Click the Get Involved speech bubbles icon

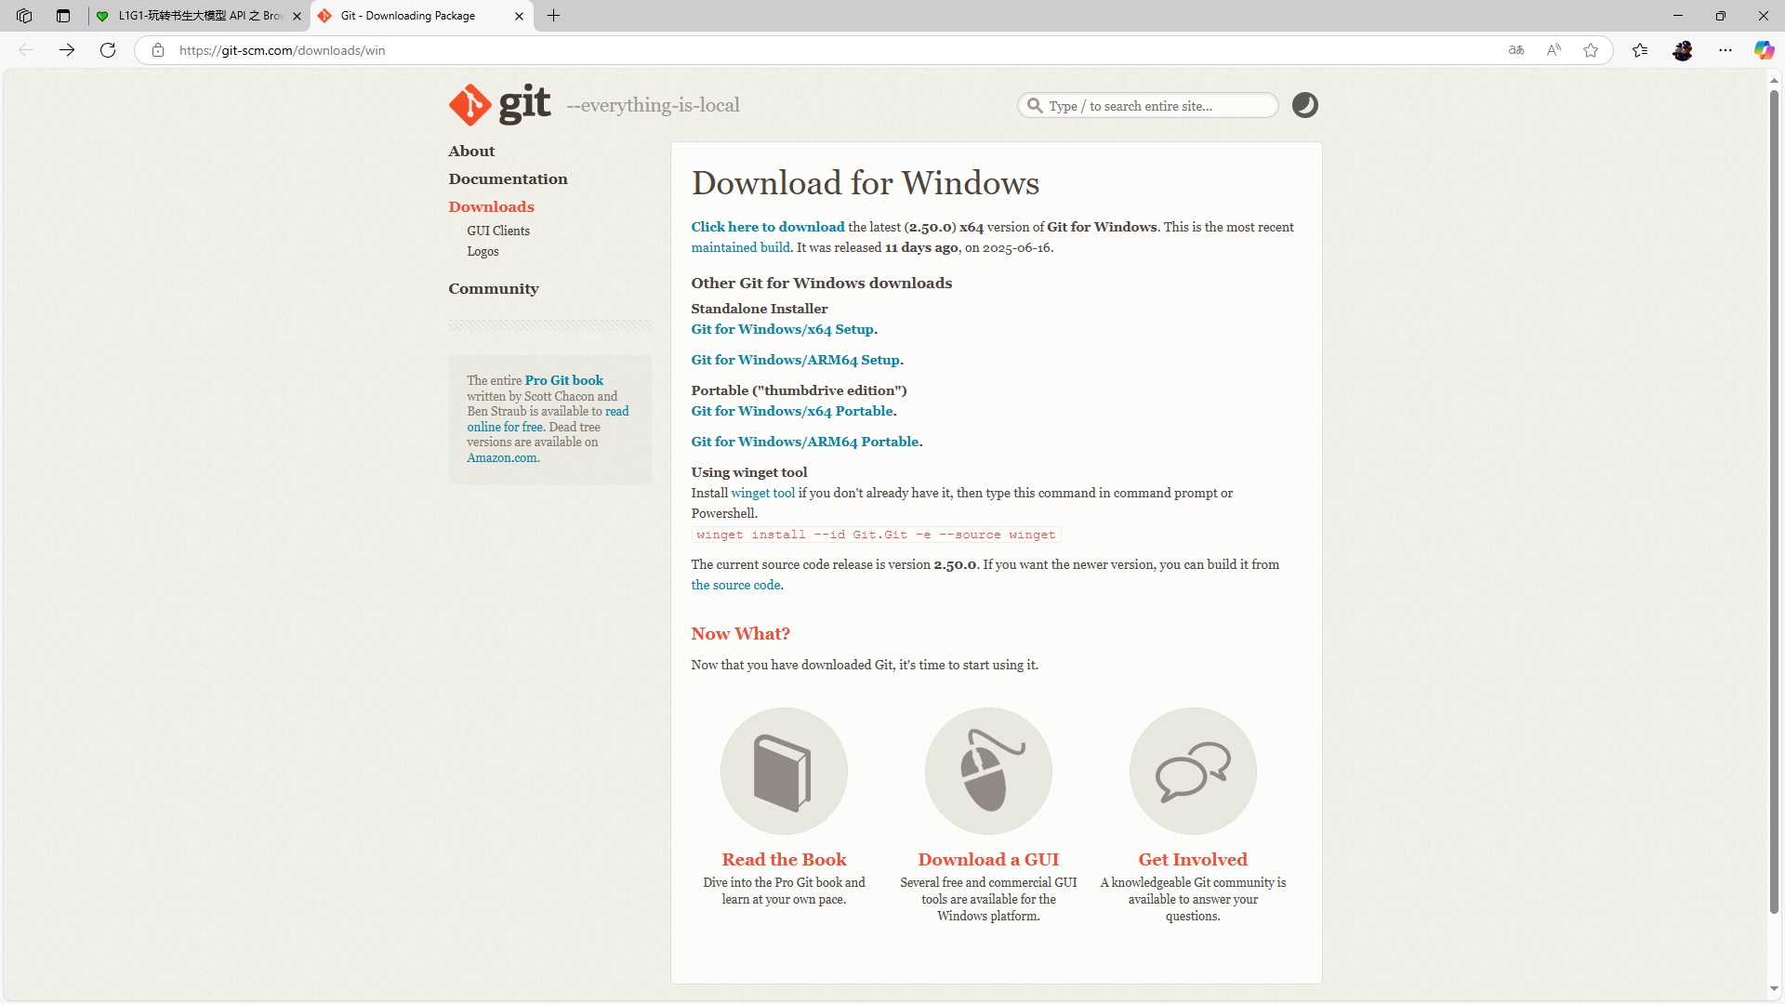click(1193, 771)
